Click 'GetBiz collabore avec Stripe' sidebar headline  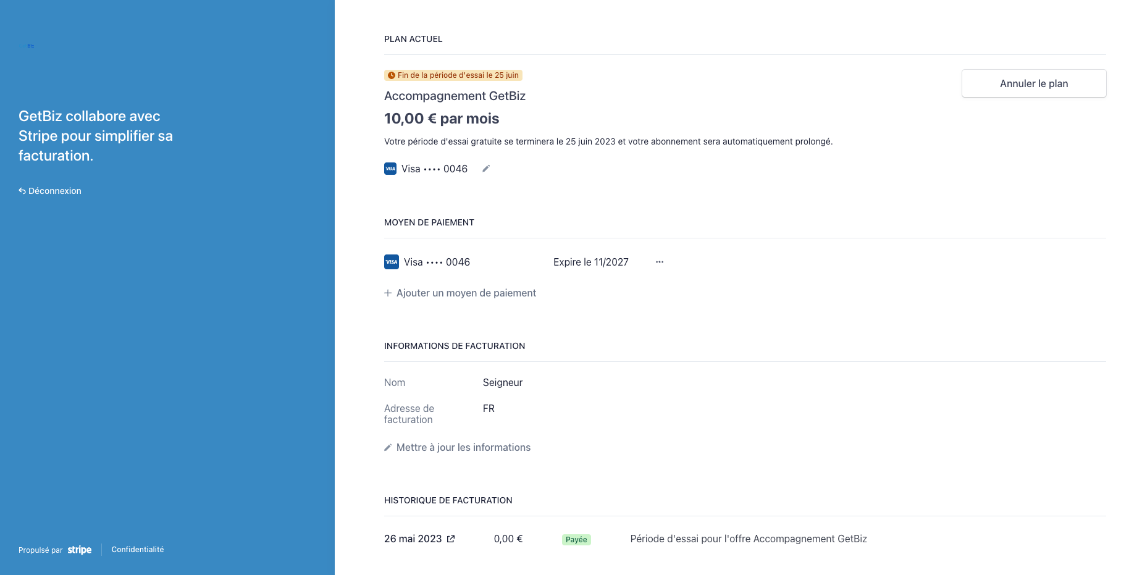click(96, 136)
